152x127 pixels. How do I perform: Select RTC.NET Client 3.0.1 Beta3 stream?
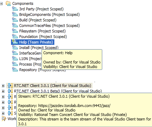click(x=58, y=91)
